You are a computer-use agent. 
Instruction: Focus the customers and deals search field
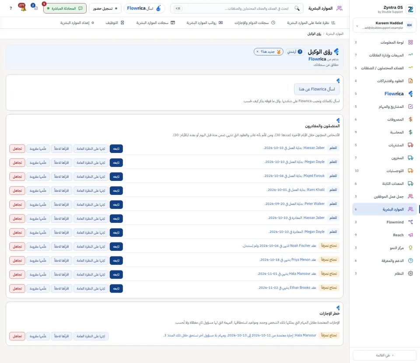(x=237, y=8)
